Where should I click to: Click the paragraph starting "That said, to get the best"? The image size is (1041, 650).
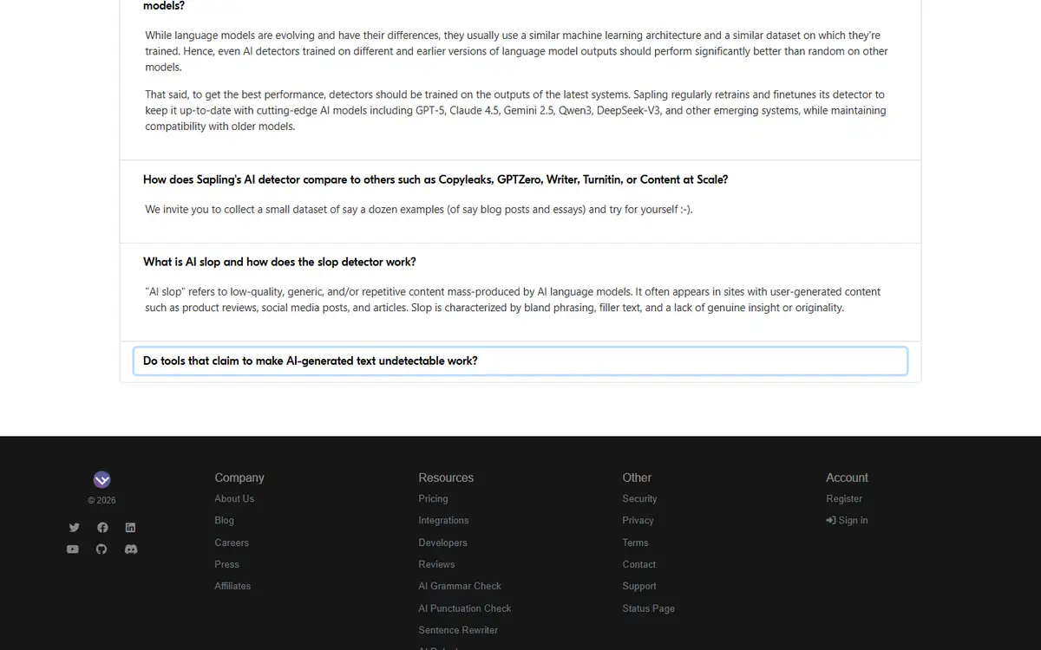516,110
